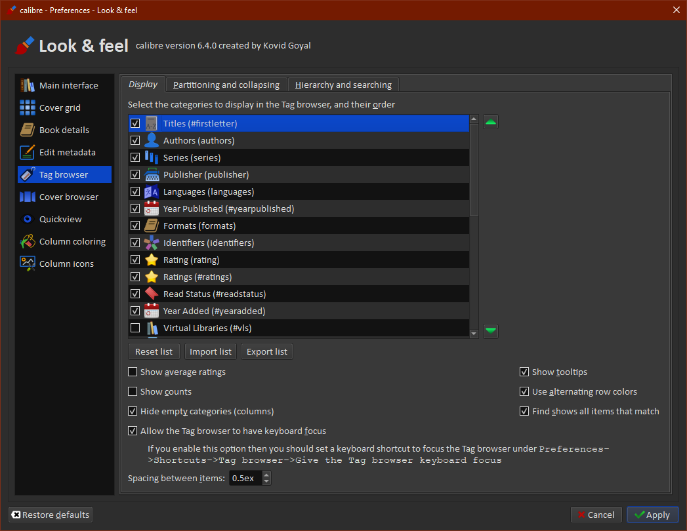
Task: Enable the Show average ratings checkbox
Action: pos(133,372)
